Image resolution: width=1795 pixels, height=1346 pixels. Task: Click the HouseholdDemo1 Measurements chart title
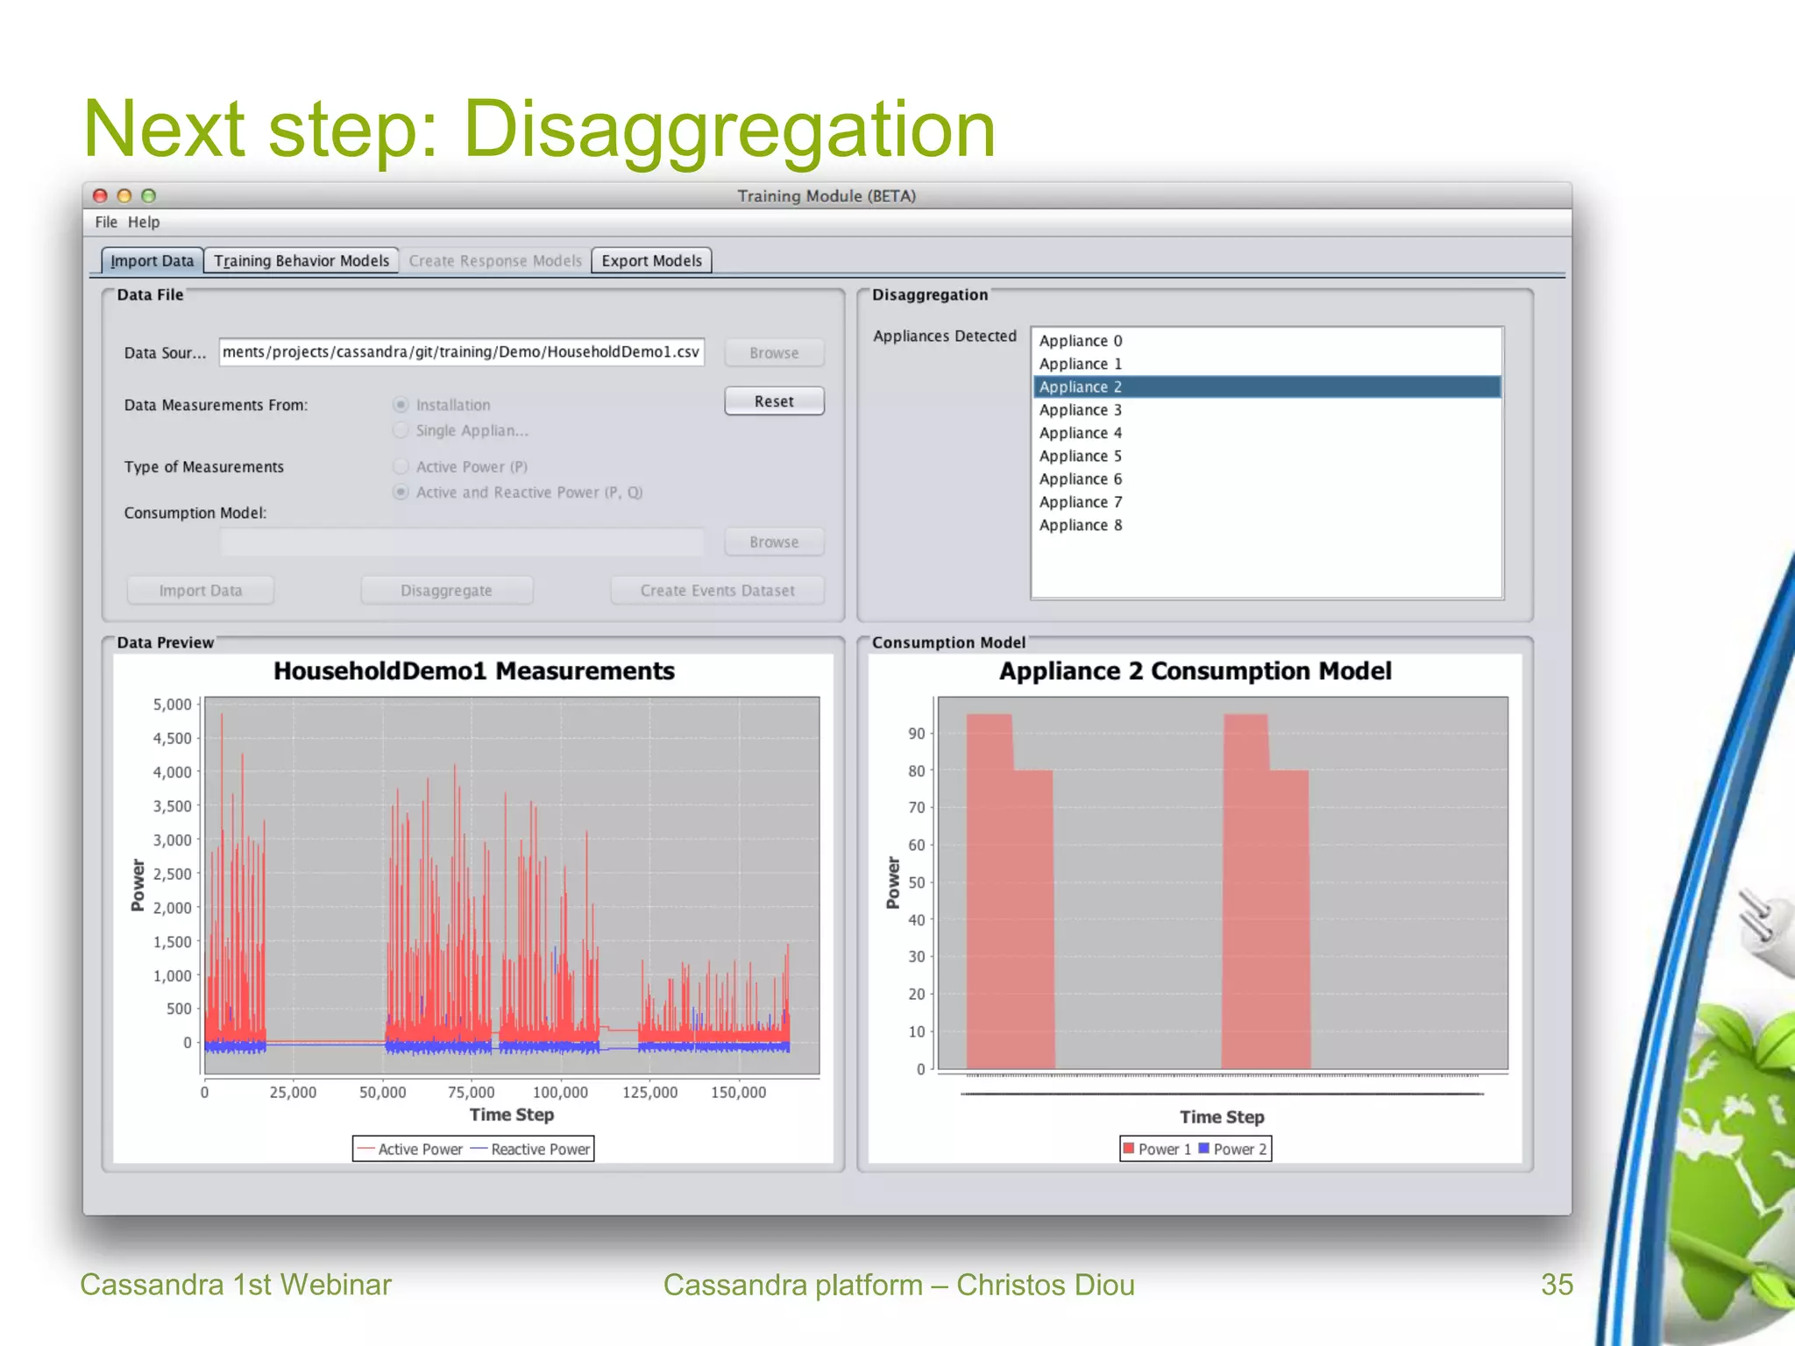(474, 671)
